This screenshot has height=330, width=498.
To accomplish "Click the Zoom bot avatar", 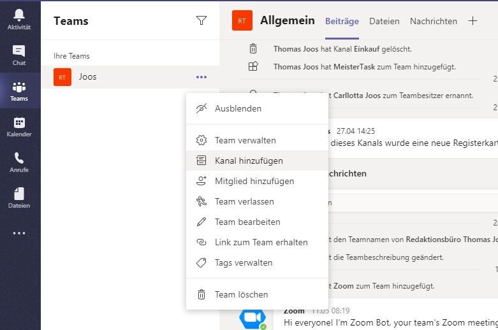I will click(253, 319).
